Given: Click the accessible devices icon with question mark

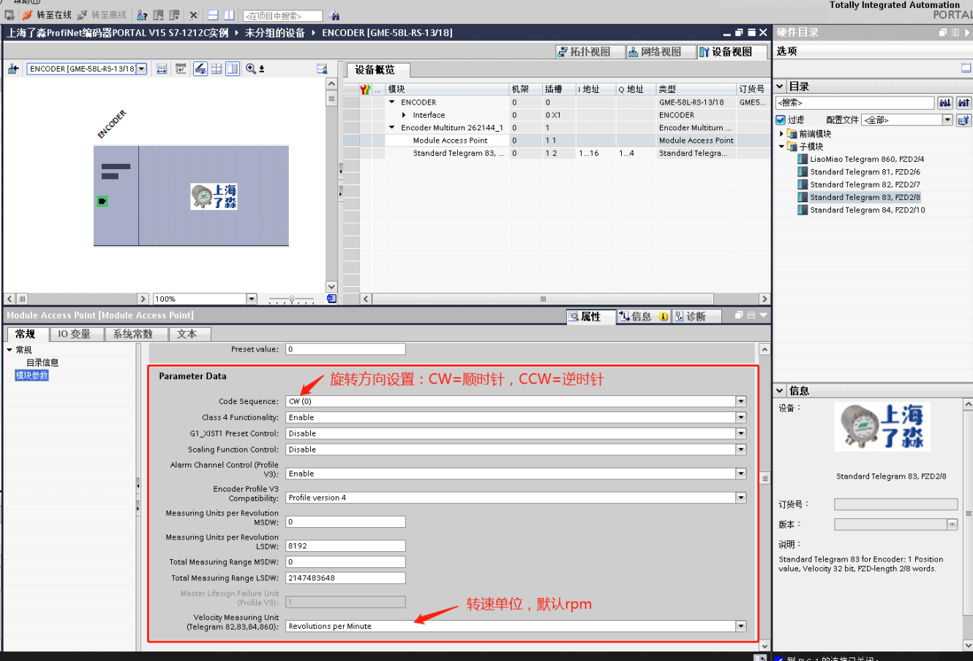Looking at the screenshot, I should [142, 15].
